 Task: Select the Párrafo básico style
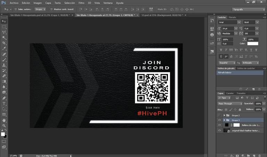pyautogui.click(x=240, y=73)
